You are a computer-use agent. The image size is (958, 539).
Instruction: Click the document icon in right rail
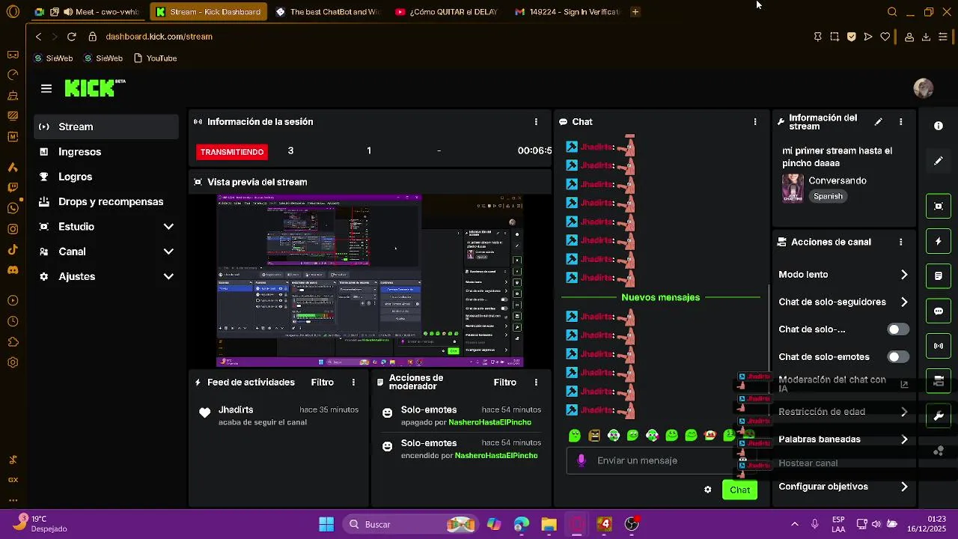[939, 276]
